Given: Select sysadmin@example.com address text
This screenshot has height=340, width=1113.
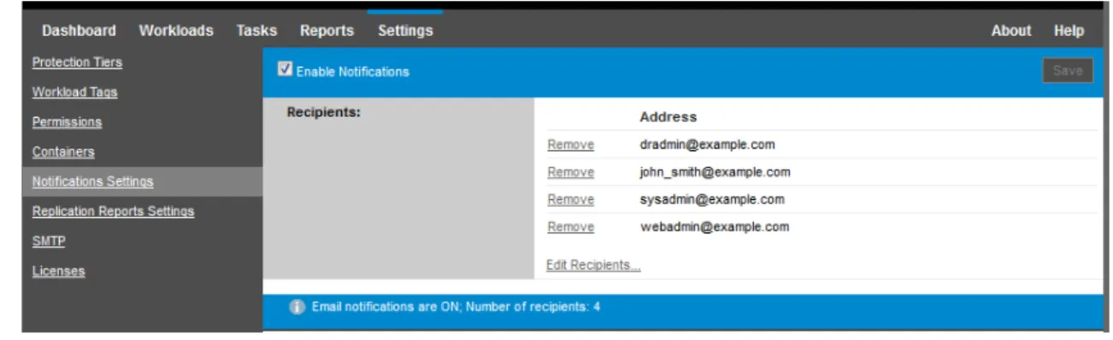Looking at the screenshot, I should tap(712, 200).
